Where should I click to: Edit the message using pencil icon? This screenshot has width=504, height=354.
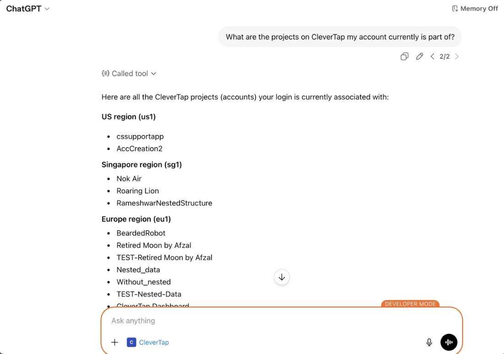[x=419, y=57]
